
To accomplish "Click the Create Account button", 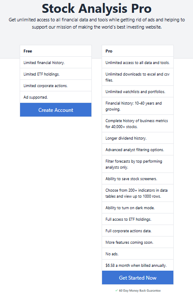I will [56, 110].
